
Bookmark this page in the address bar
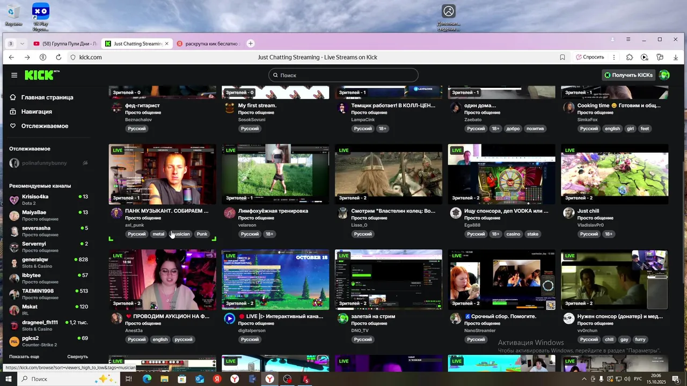click(x=562, y=57)
